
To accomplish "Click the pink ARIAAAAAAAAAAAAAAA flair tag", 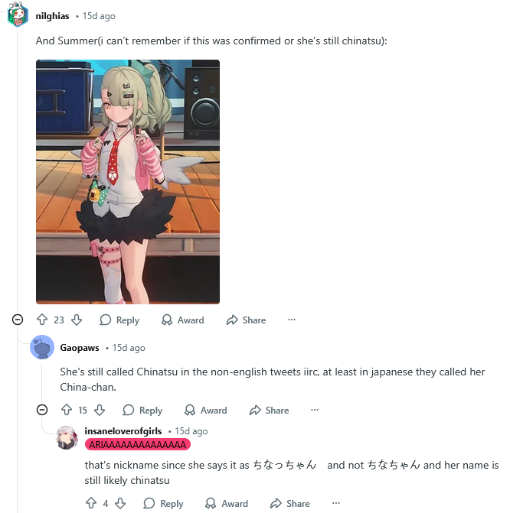I will click(138, 445).
